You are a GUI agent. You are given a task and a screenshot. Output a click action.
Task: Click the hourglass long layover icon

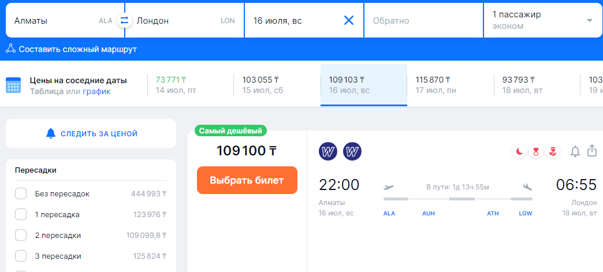536,152
